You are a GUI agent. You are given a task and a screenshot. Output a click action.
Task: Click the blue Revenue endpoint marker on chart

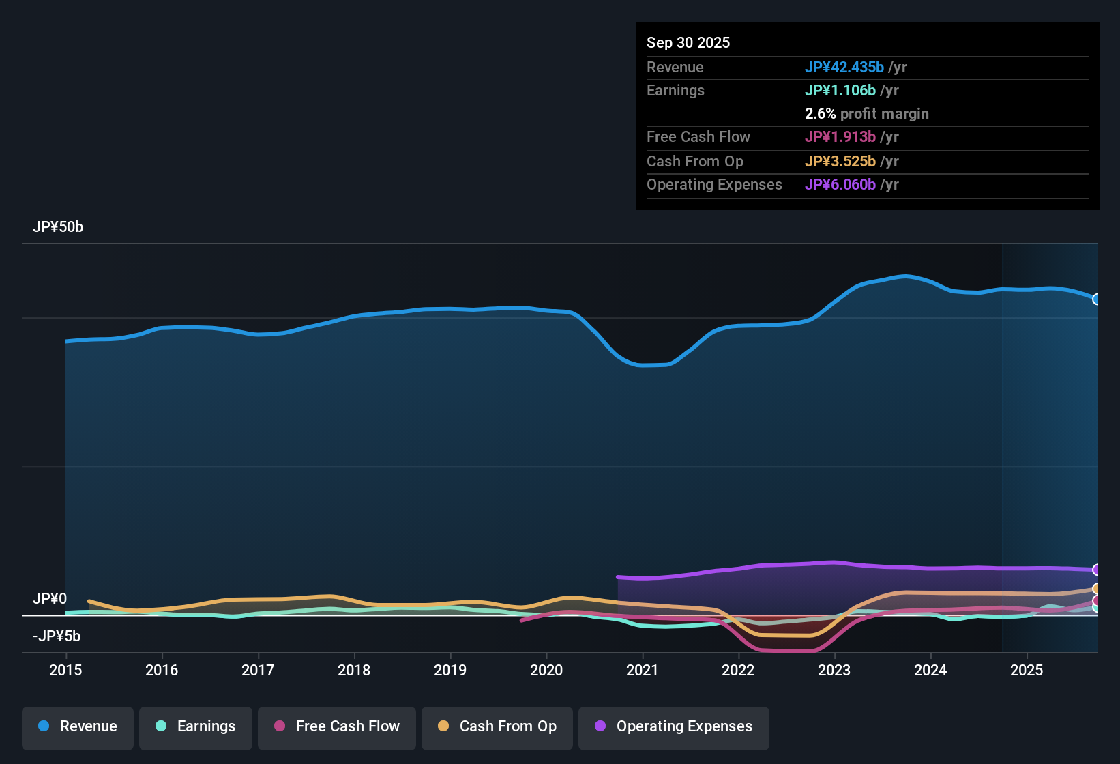coord(1096,299)
